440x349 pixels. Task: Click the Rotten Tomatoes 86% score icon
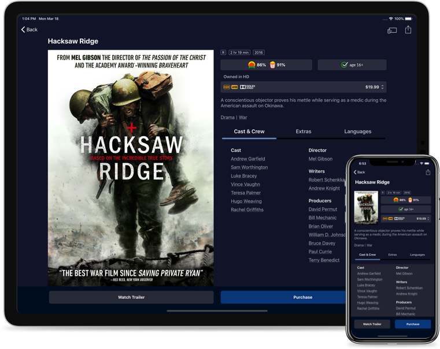coord(252,65)
